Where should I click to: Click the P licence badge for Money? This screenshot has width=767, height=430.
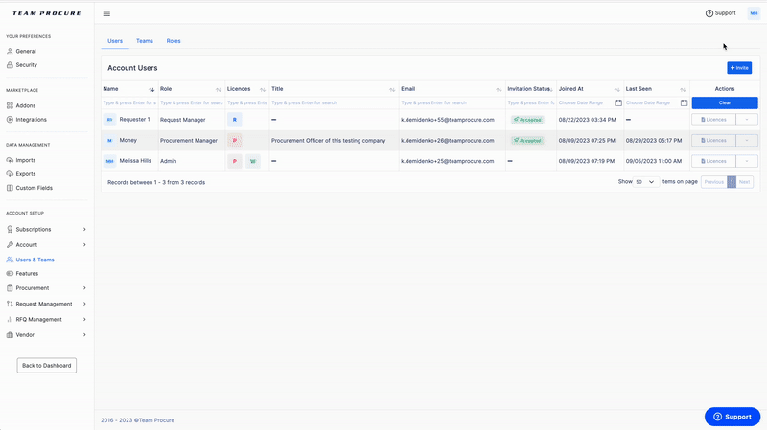pyautogui.click(x=234, y=140)
